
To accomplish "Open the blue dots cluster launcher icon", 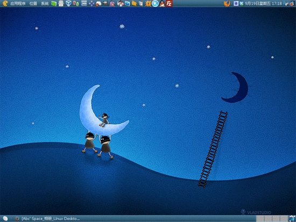I will click(91, 3).
